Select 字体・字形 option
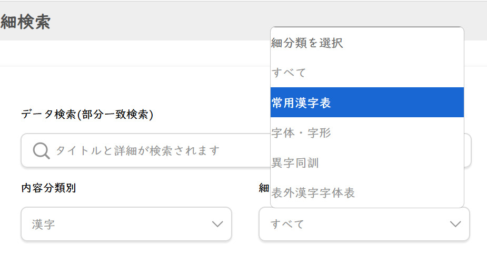 coord(367,132)
